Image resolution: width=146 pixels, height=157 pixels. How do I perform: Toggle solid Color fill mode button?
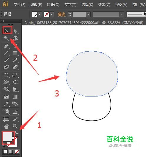pyautogui.click(x=5, y=152)
